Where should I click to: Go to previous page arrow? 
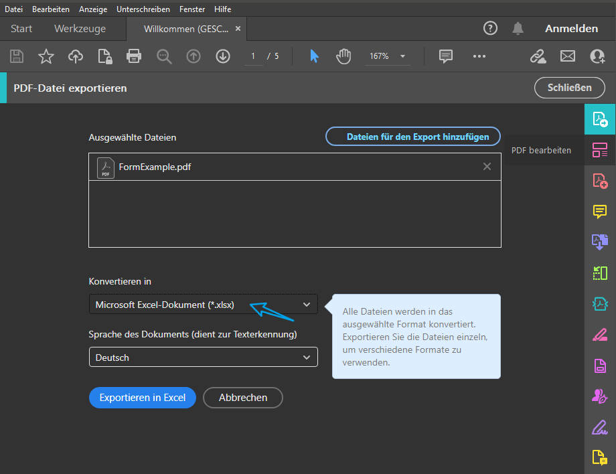[194, 56]
